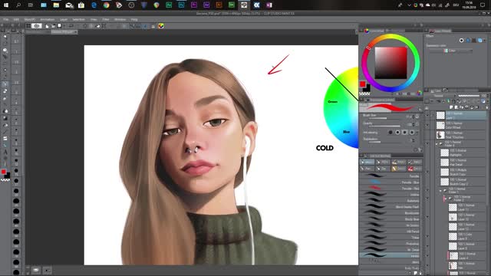Select Layer 12 in layer list
The image size is (491, 276).
pos(466,227)
